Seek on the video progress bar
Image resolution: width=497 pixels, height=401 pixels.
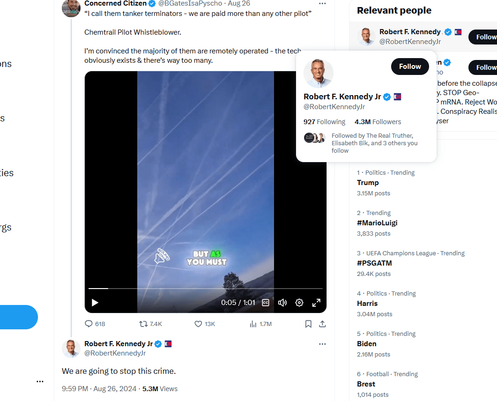[x=205, y=289]
